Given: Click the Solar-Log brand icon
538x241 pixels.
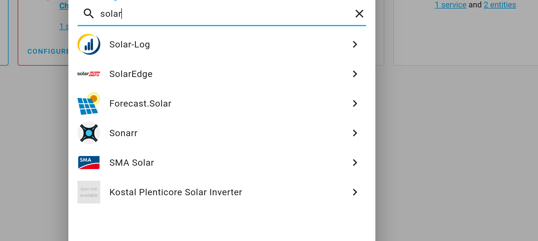Looking at the screenshot, I should point(89,44).
